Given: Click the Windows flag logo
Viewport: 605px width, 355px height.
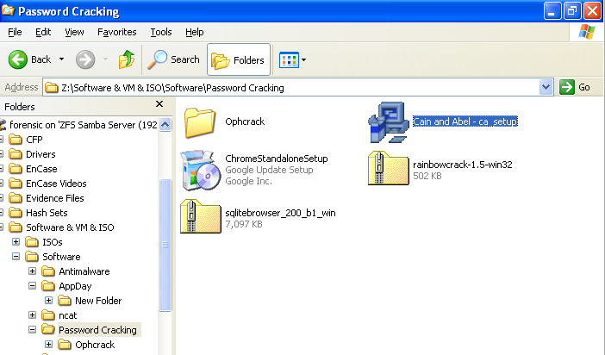Looking at the screenshot, I should 587,32.
